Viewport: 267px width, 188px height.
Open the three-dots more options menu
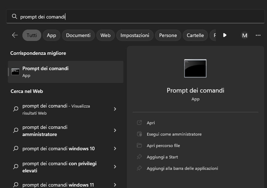tap(258, 35)
